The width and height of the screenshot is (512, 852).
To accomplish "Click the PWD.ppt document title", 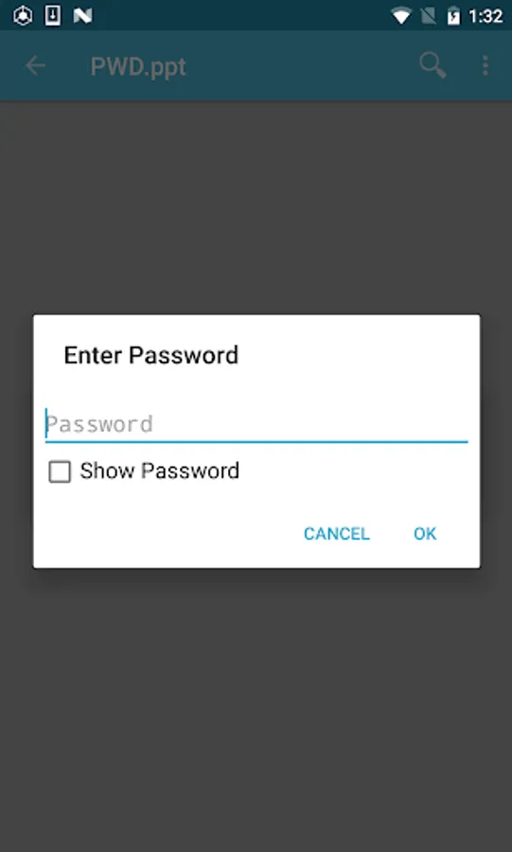I will (x=138, y=67).
